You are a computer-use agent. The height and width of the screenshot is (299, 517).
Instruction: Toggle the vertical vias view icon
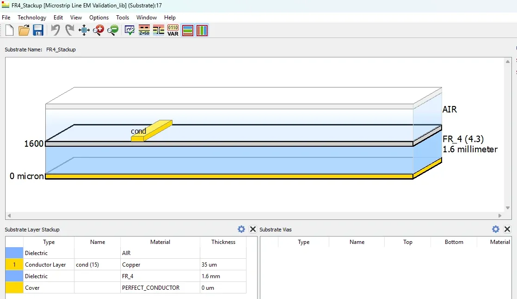202,31
